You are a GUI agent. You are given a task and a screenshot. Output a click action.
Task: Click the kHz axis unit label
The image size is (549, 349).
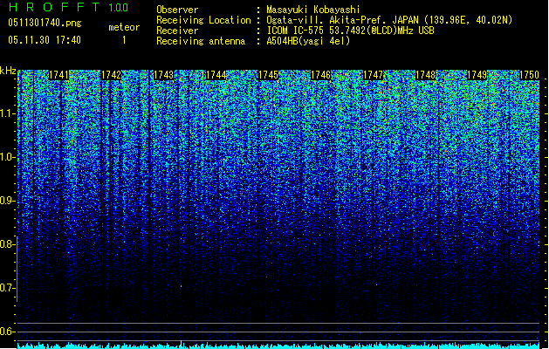pyautogui.click(x=8, y=71)
